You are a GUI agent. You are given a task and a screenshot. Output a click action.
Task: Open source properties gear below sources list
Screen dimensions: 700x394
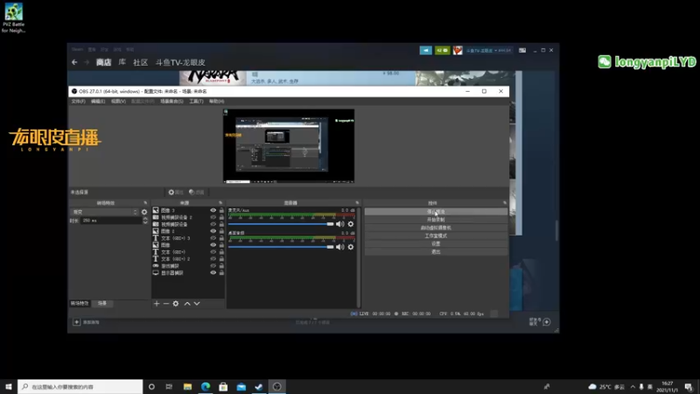tap(176, 304)
